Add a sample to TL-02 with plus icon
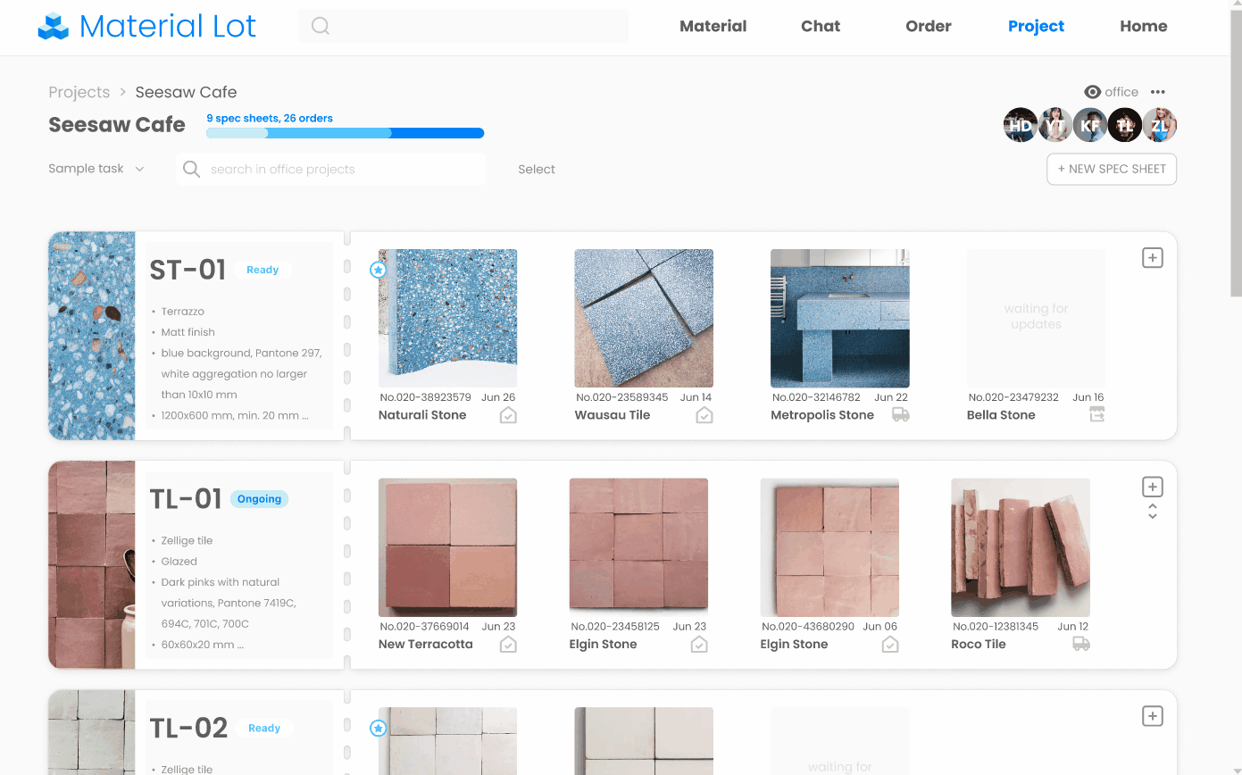1242x775 pixels. (1153, 716)
